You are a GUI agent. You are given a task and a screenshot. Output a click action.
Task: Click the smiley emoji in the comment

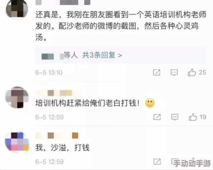(x=150, y=103)
